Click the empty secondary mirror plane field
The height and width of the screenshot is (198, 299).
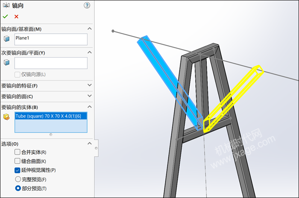coord(51,63)
